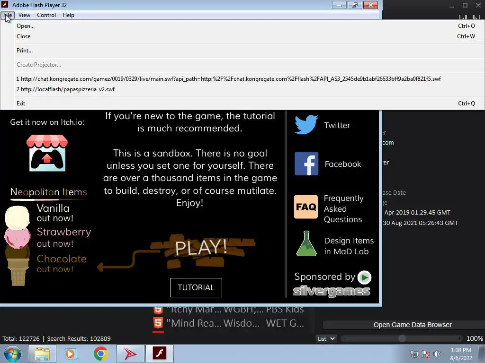Click the PLAY! button
The width and height of the screenshot is (485, 363).
(201, 248)
